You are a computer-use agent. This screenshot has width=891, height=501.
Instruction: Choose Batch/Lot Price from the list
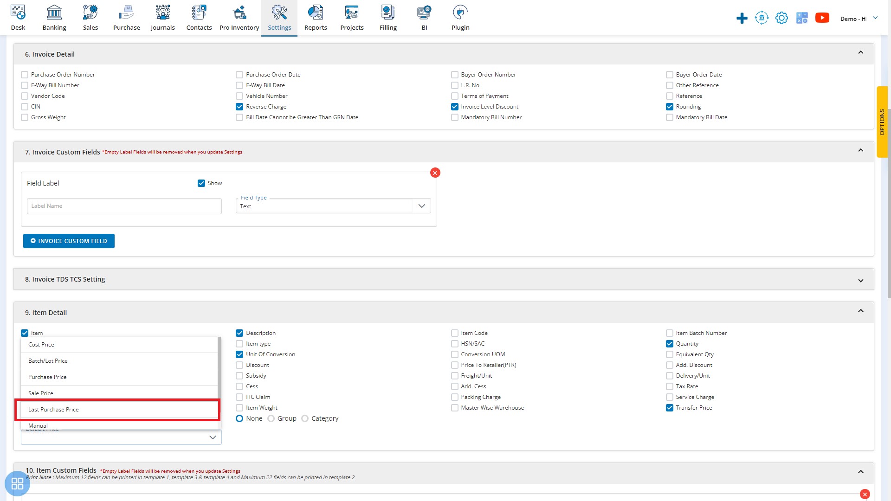(x=119, y=361)
